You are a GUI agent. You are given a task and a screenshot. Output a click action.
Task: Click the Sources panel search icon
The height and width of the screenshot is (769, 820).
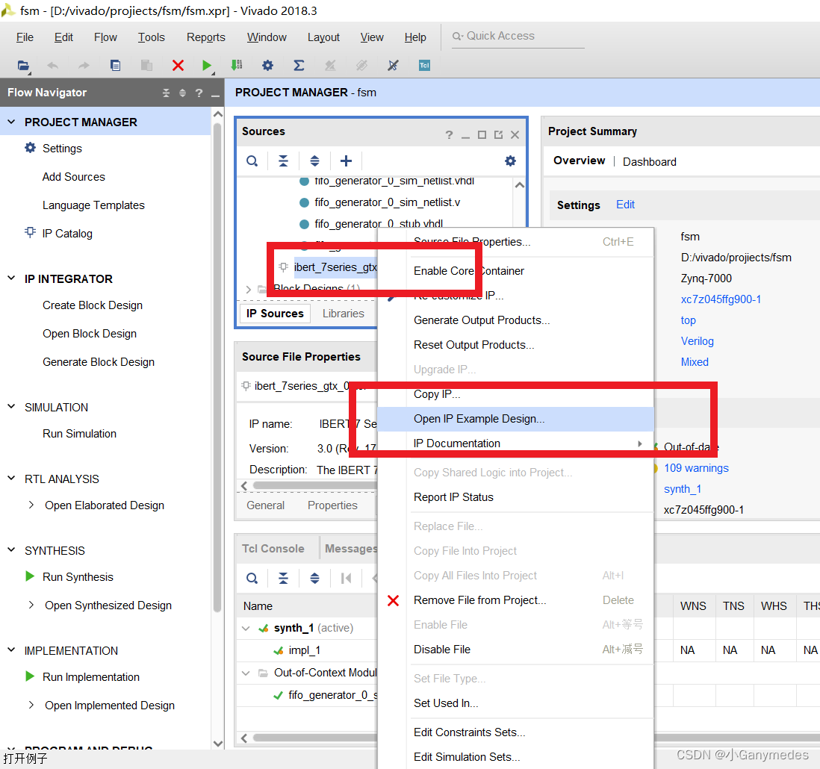252,161
